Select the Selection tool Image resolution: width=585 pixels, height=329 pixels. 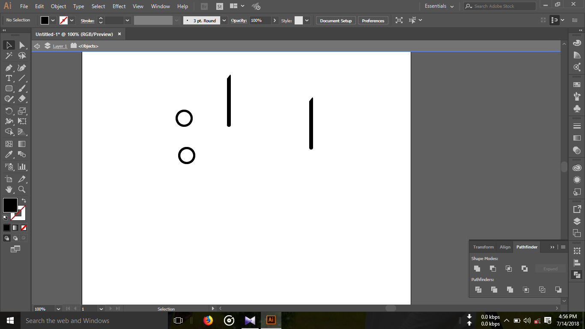coord(9,45)
